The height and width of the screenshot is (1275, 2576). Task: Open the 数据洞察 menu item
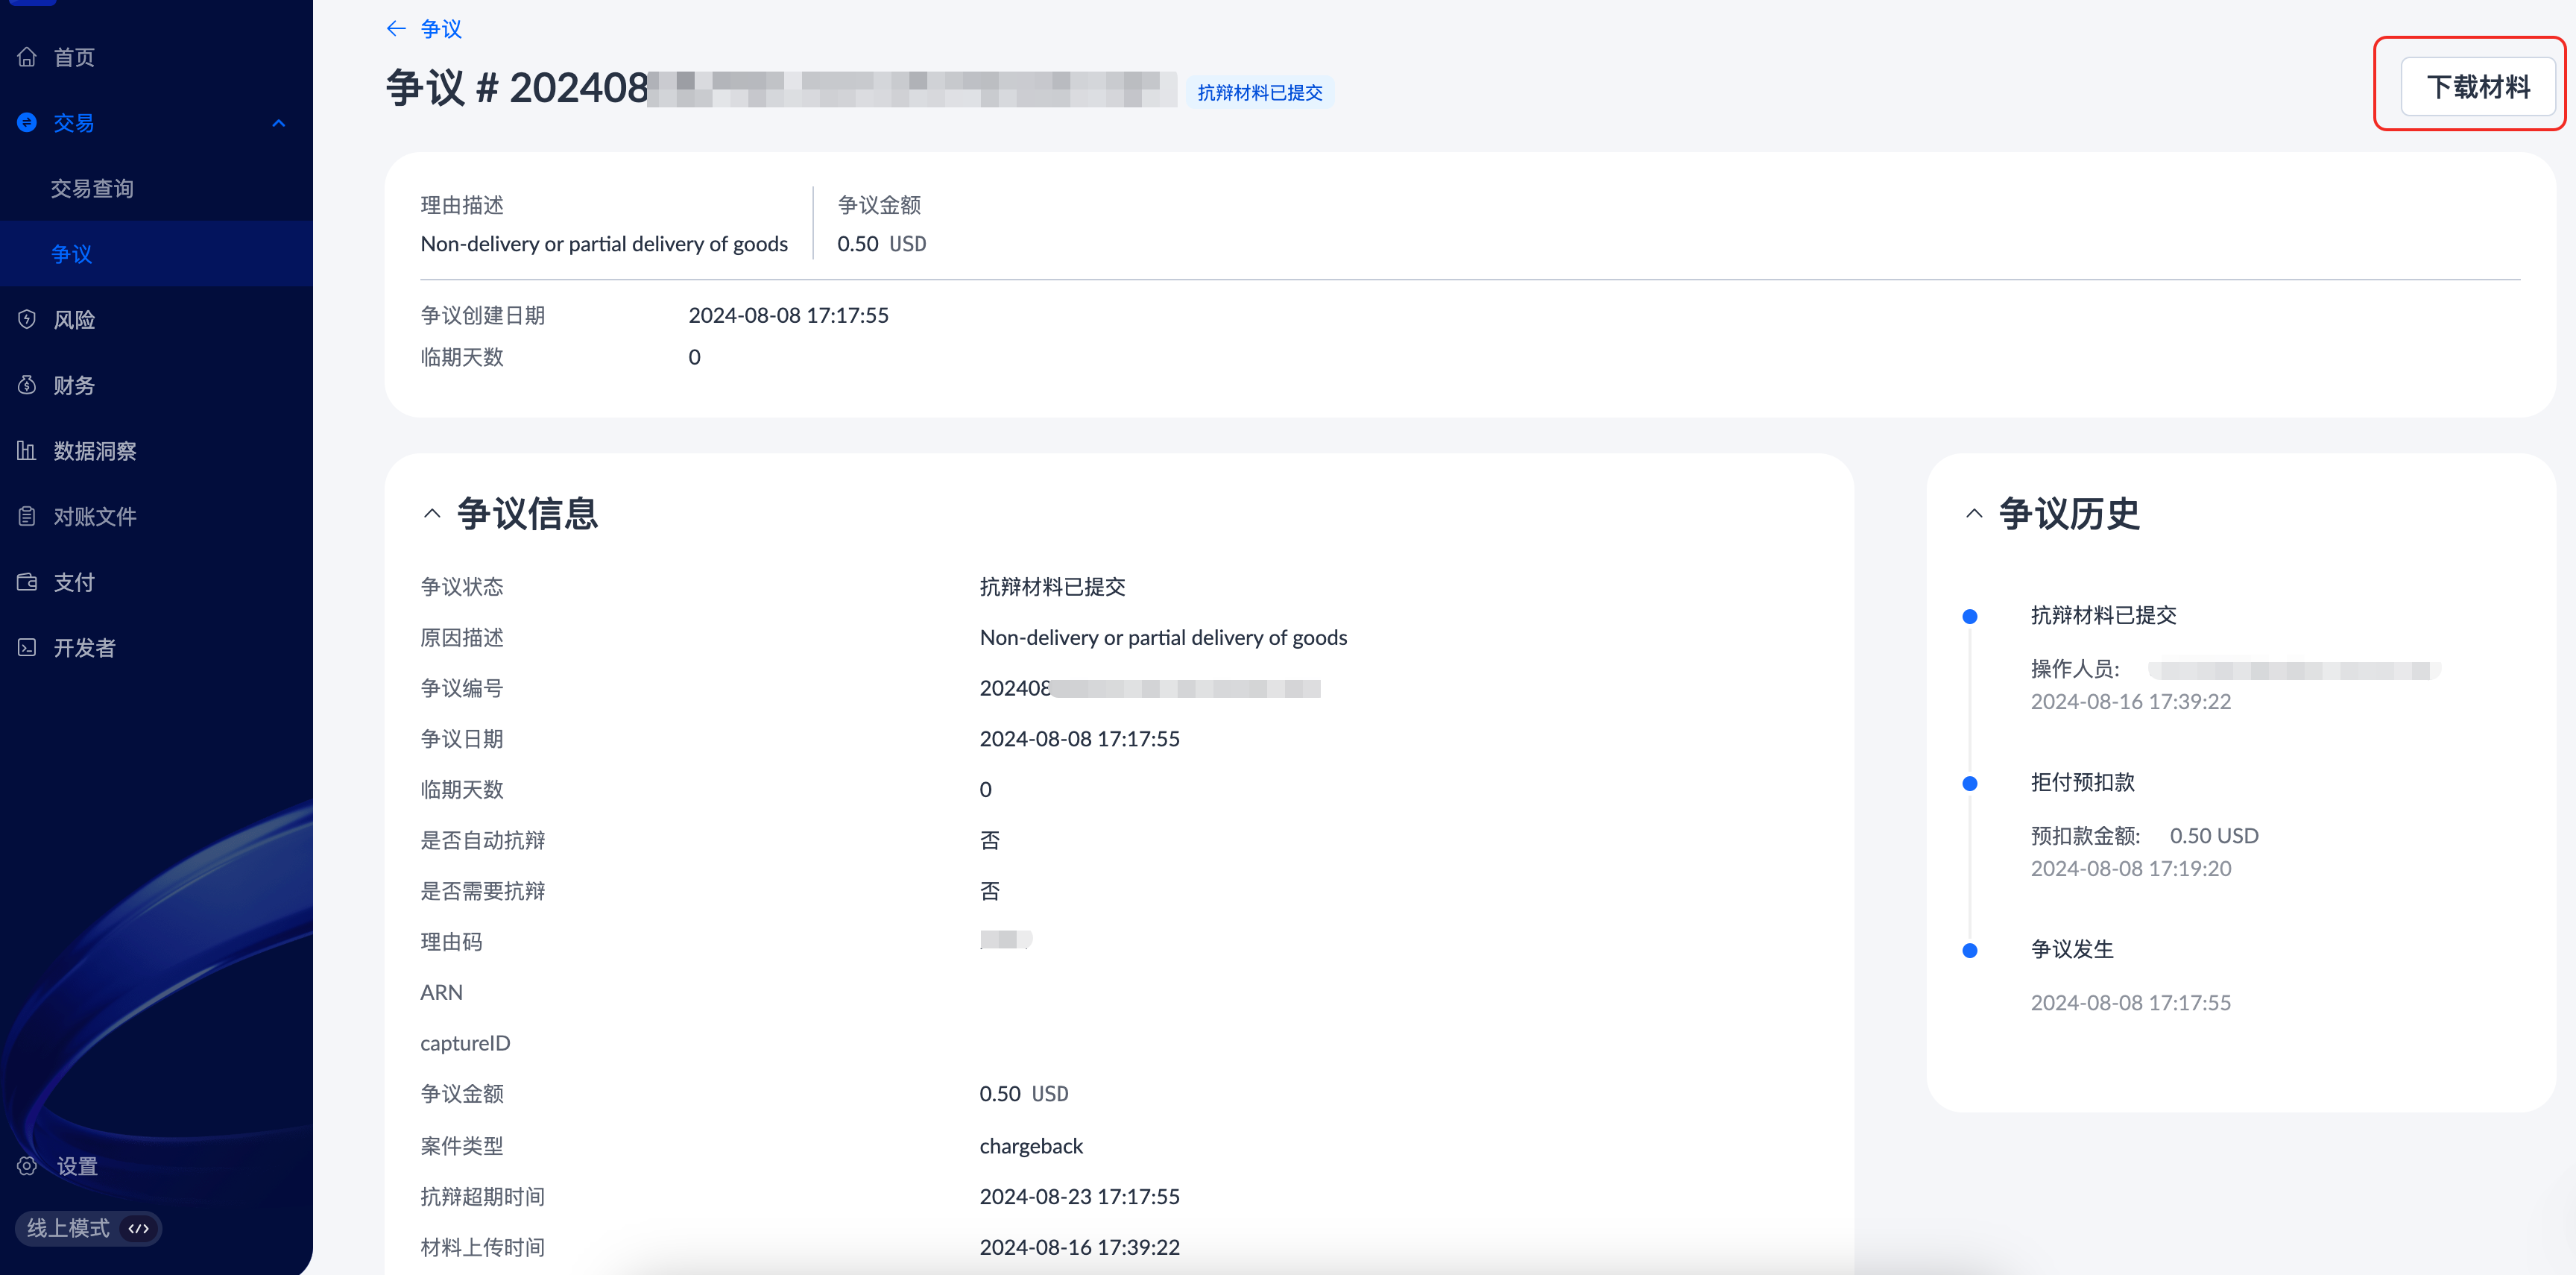point(95,450)
